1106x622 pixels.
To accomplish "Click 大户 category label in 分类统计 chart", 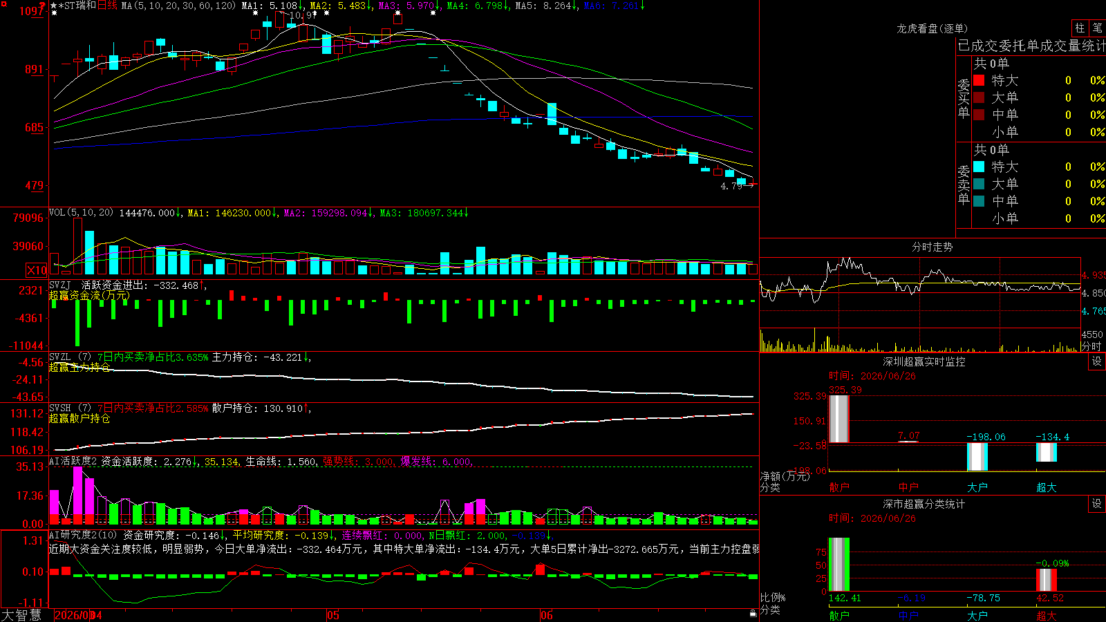I will 977,616.
